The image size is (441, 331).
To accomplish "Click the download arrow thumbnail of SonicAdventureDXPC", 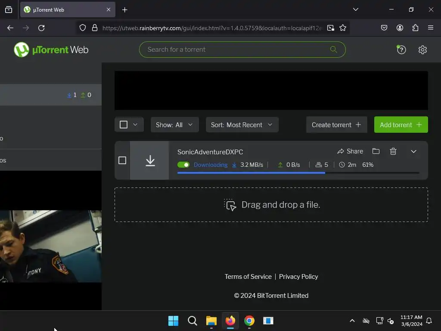I will click(149, 160).
